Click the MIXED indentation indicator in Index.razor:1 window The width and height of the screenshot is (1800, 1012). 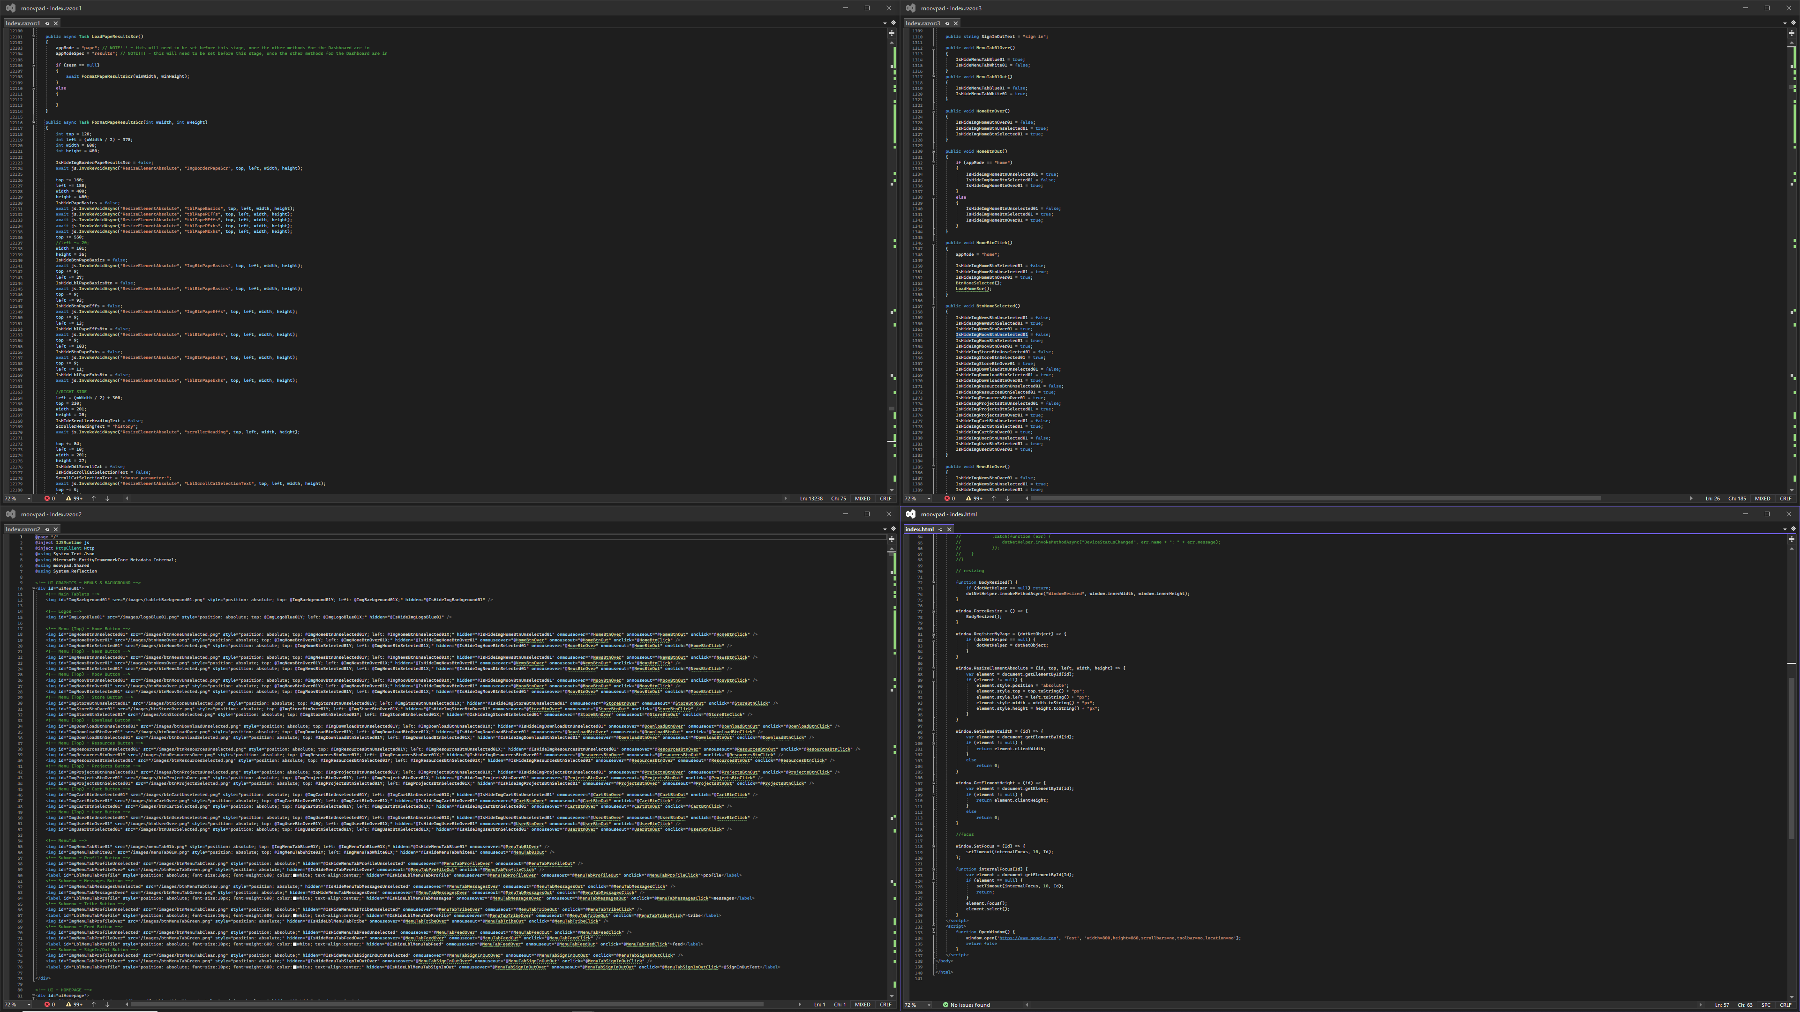pos(862,499)
